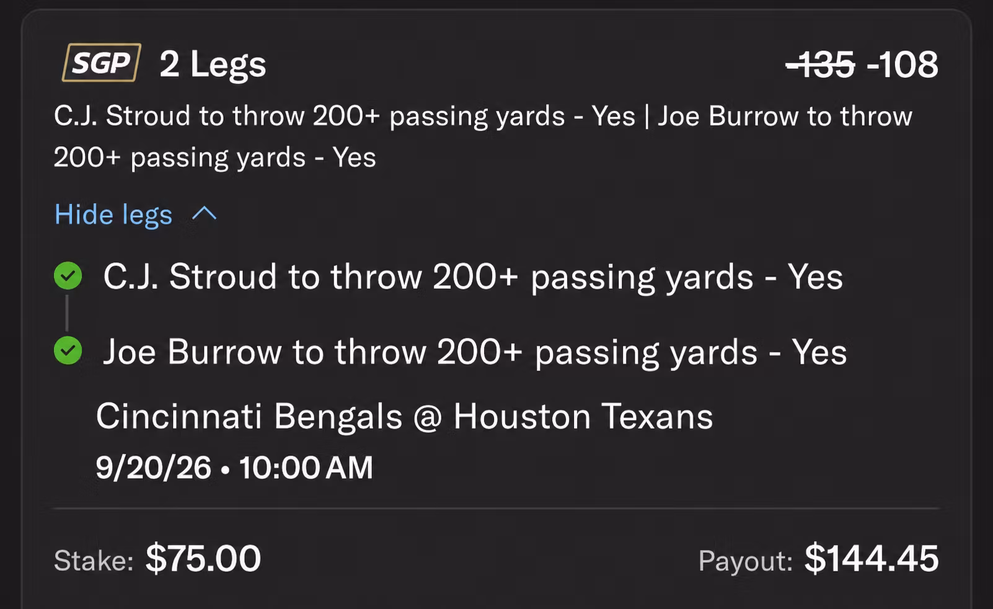Click the Payout label
This screenshot has width=993, height=609.
click(x=746, y=561)
